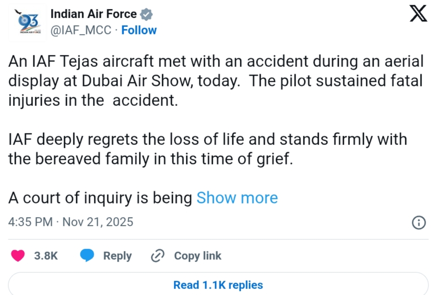This screenshot has height=295, width=435.
Task: Click the verified badge beside the name
Action: point(146,15)
